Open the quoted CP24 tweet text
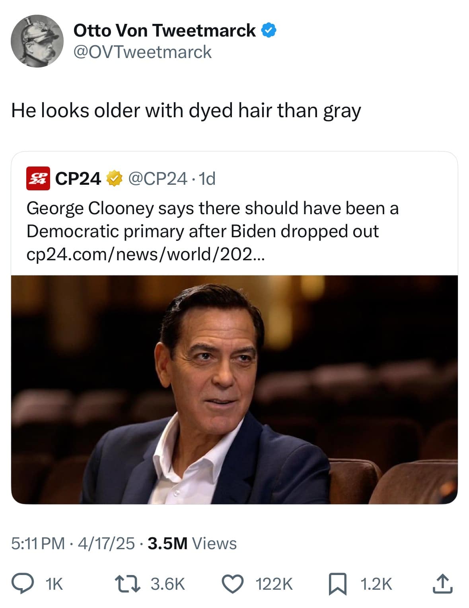Screen dimensions: 469x608 [x=212, y=219]
